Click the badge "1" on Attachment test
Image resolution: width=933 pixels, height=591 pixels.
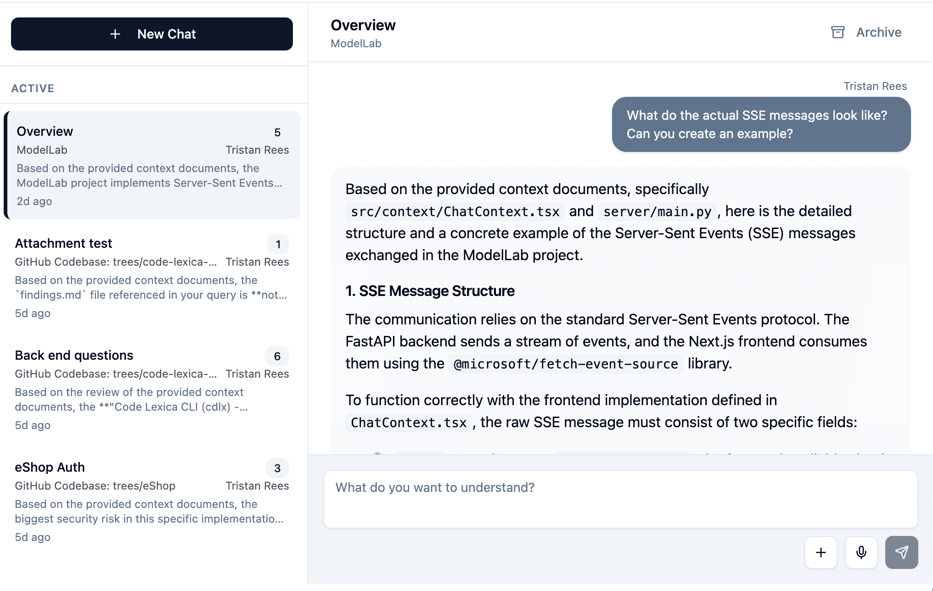coord(278,244)
